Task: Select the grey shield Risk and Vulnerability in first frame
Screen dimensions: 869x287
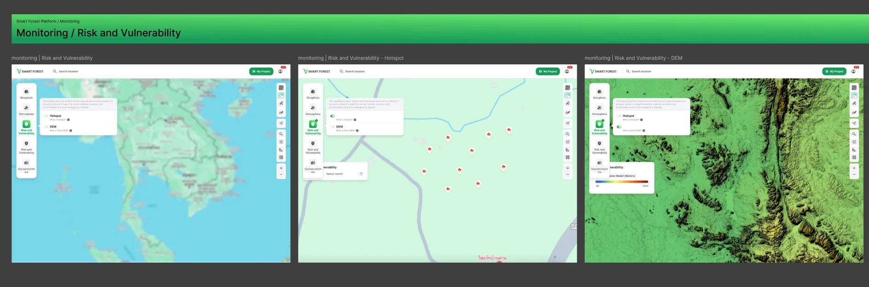Action: click(x=26, y=147)
